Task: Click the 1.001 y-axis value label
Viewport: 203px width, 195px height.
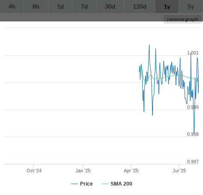Action: coord(193,53)
